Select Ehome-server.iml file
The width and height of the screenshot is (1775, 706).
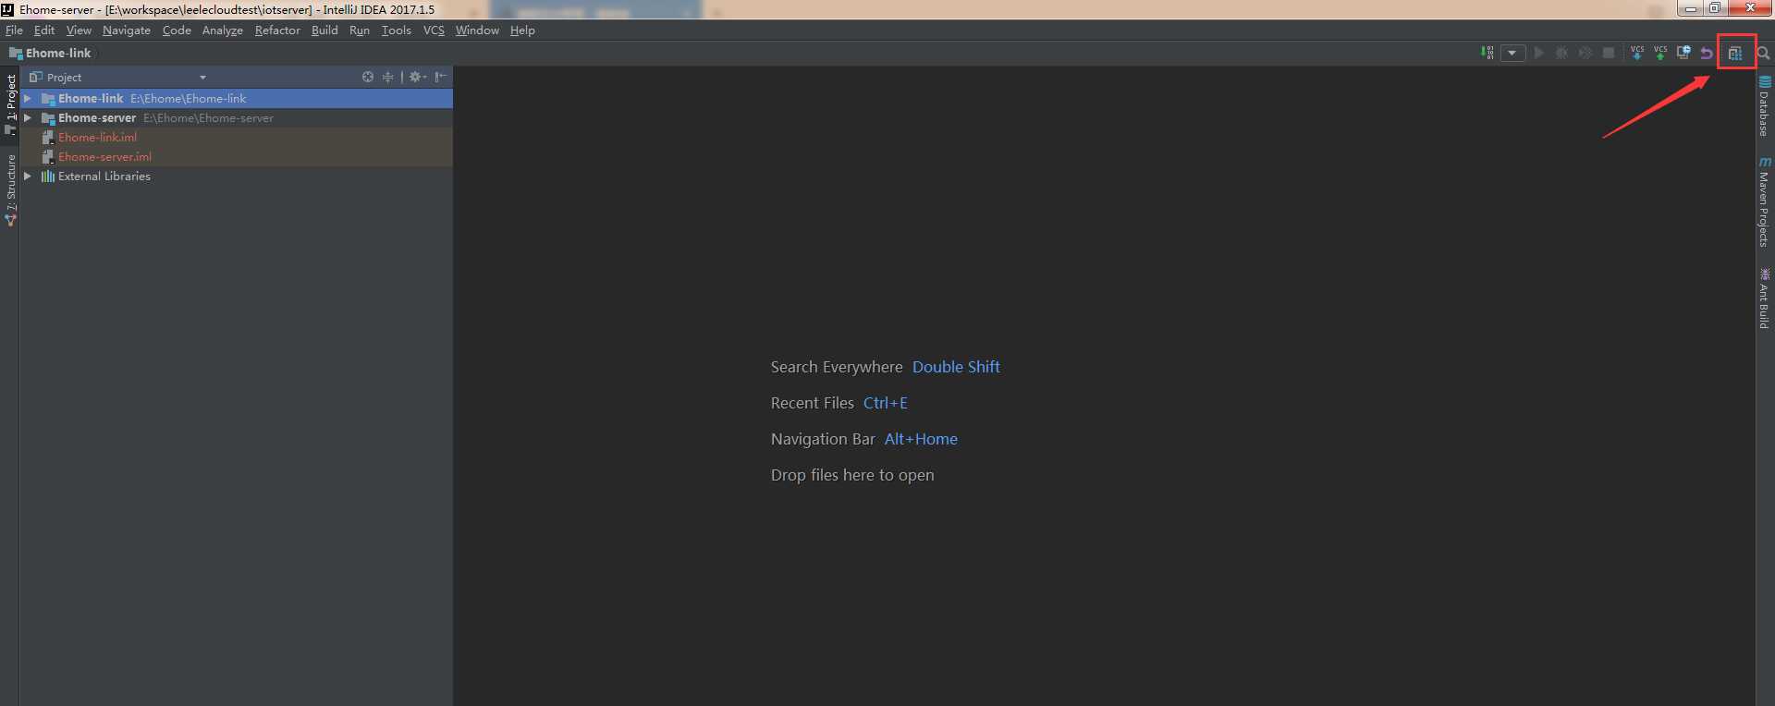point(237,156)
